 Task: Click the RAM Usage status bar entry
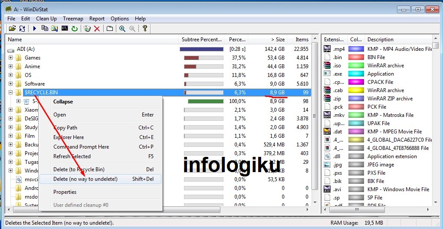point(357,223)
